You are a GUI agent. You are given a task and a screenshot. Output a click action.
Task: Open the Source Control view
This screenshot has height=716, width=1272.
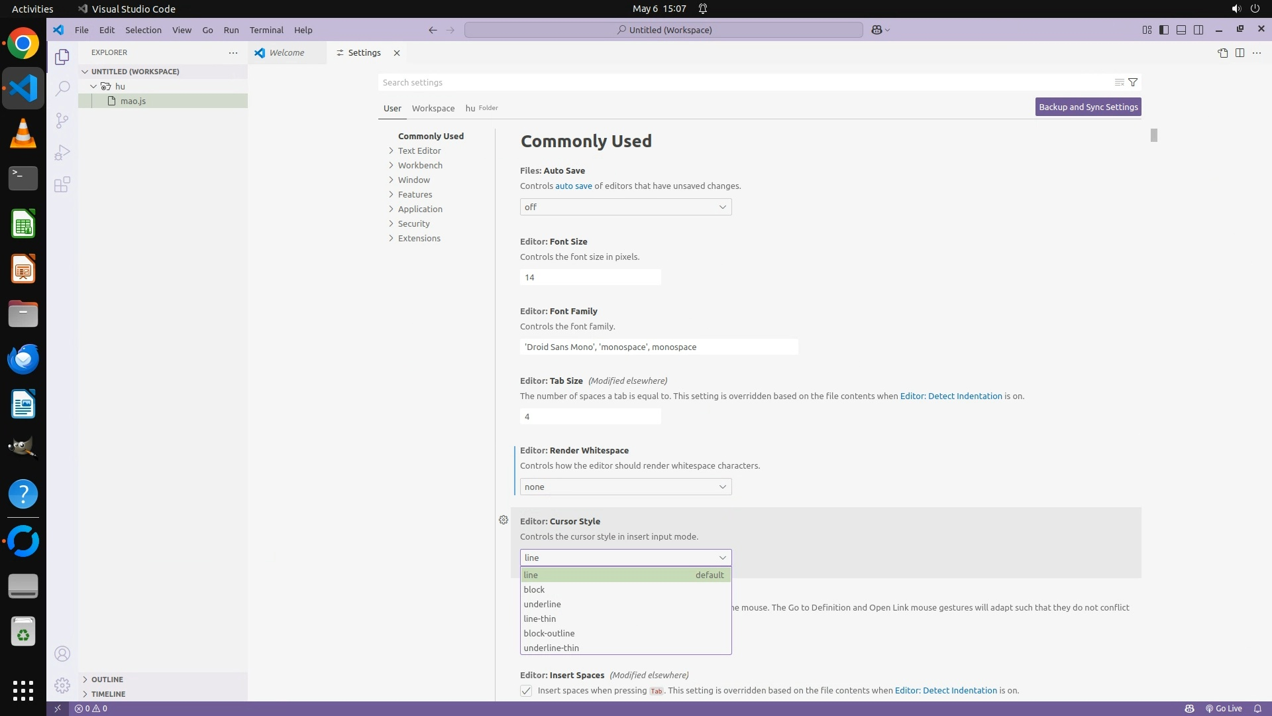pyautogui.click(x=62, y=120)
